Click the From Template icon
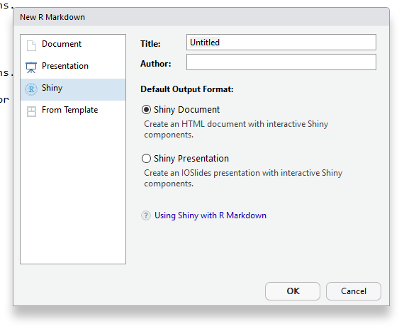The image size is (404, 326). tap(31, 111)
